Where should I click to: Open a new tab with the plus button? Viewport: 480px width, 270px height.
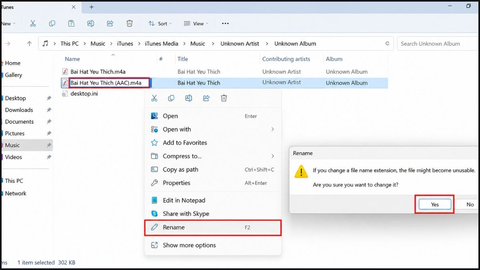click(x=92, y=7)
